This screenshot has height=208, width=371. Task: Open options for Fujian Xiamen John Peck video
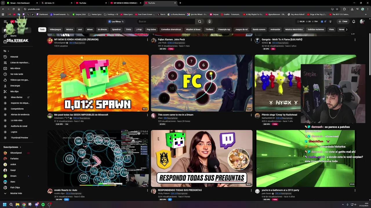click(251, 40)
